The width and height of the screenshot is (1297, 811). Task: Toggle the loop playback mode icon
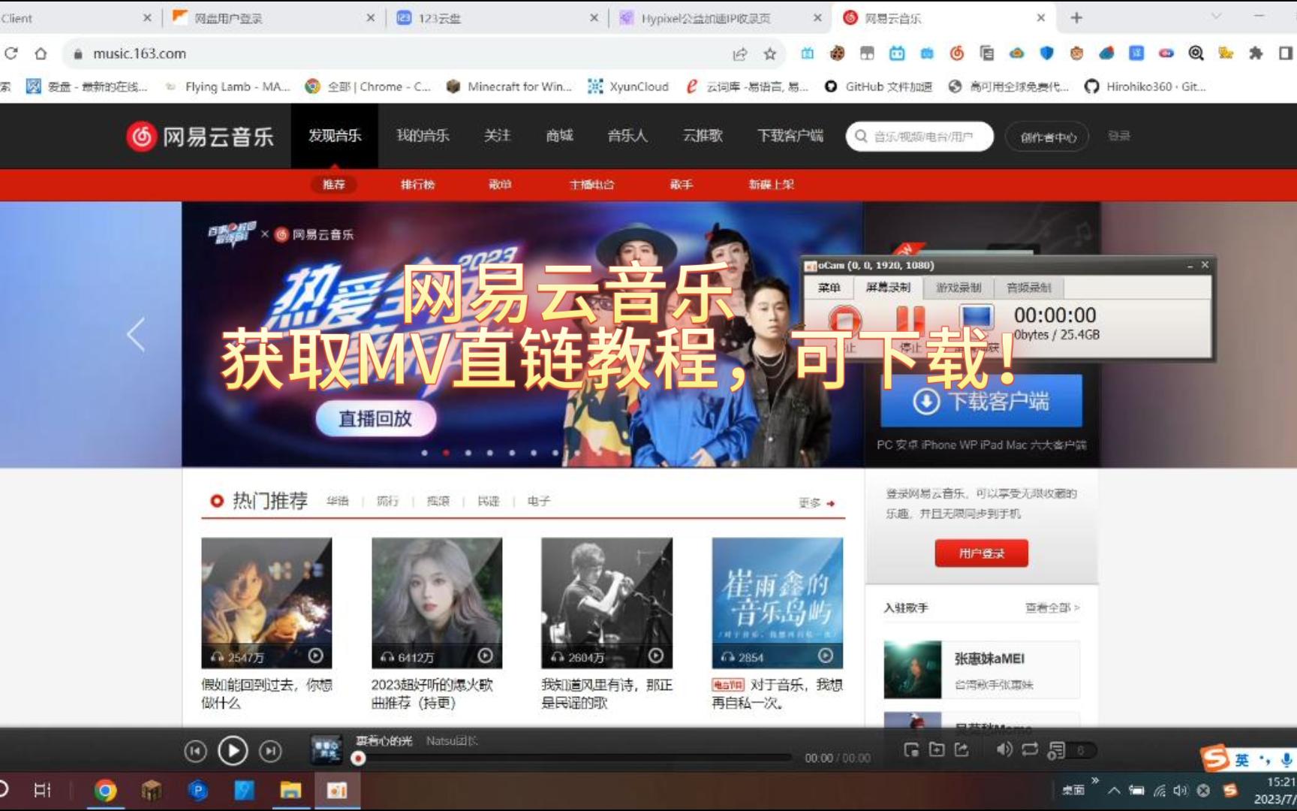pyautogui.click(x=1030, y=749)
